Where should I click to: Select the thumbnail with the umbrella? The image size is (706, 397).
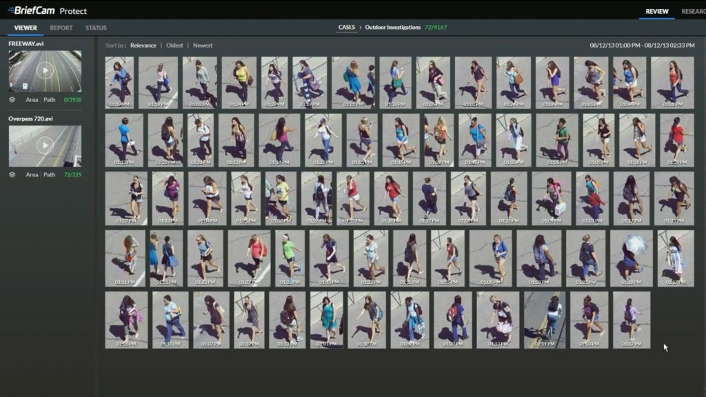(x=631, y=258)
